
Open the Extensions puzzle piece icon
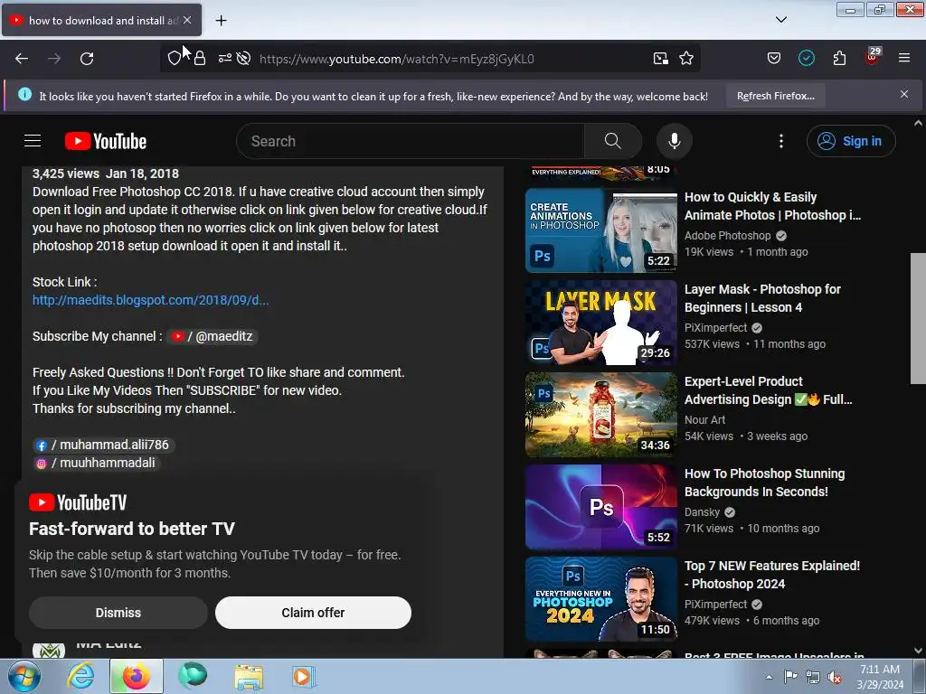[839, 59]
